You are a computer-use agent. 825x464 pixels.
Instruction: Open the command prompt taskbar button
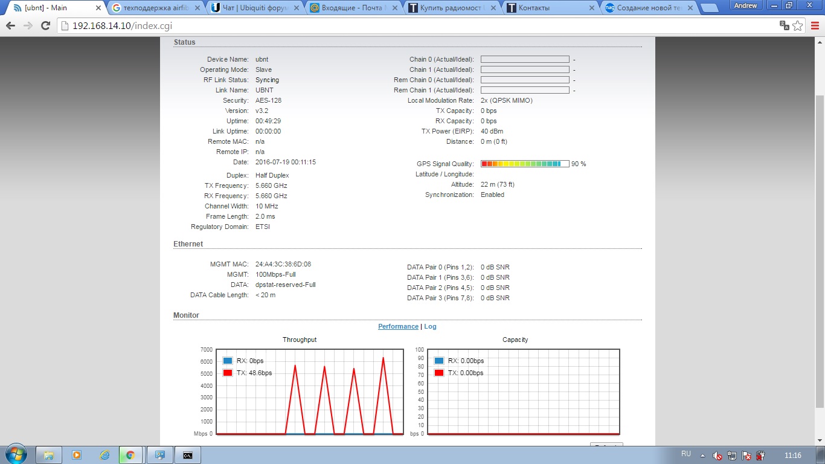click(x=188, y=455)
